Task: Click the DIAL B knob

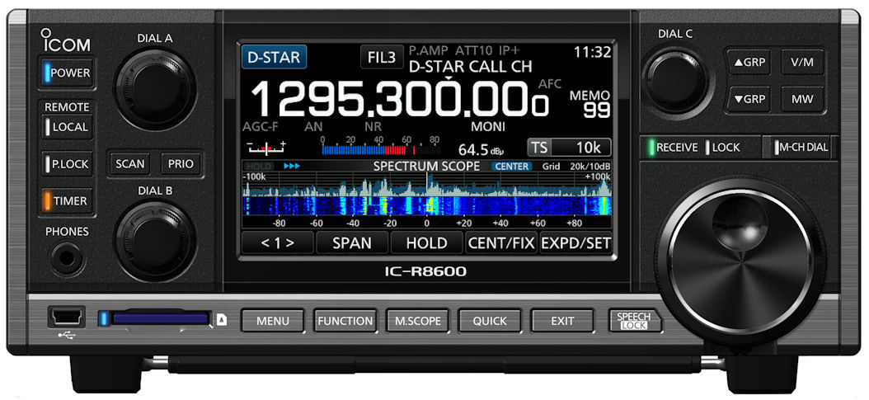Action: 156,241
